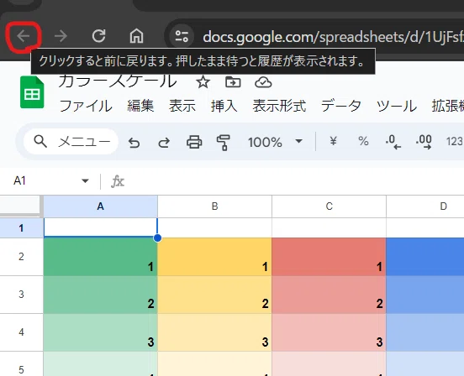Select column A header
This screenshot has height=376, width=464.
pos(101,206)
